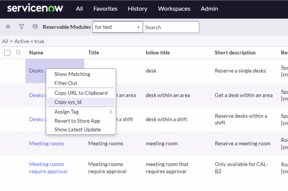This screenshot has height=191, width=288.
Task: Open the list controls hamburger menu
Action: [8, 27]
